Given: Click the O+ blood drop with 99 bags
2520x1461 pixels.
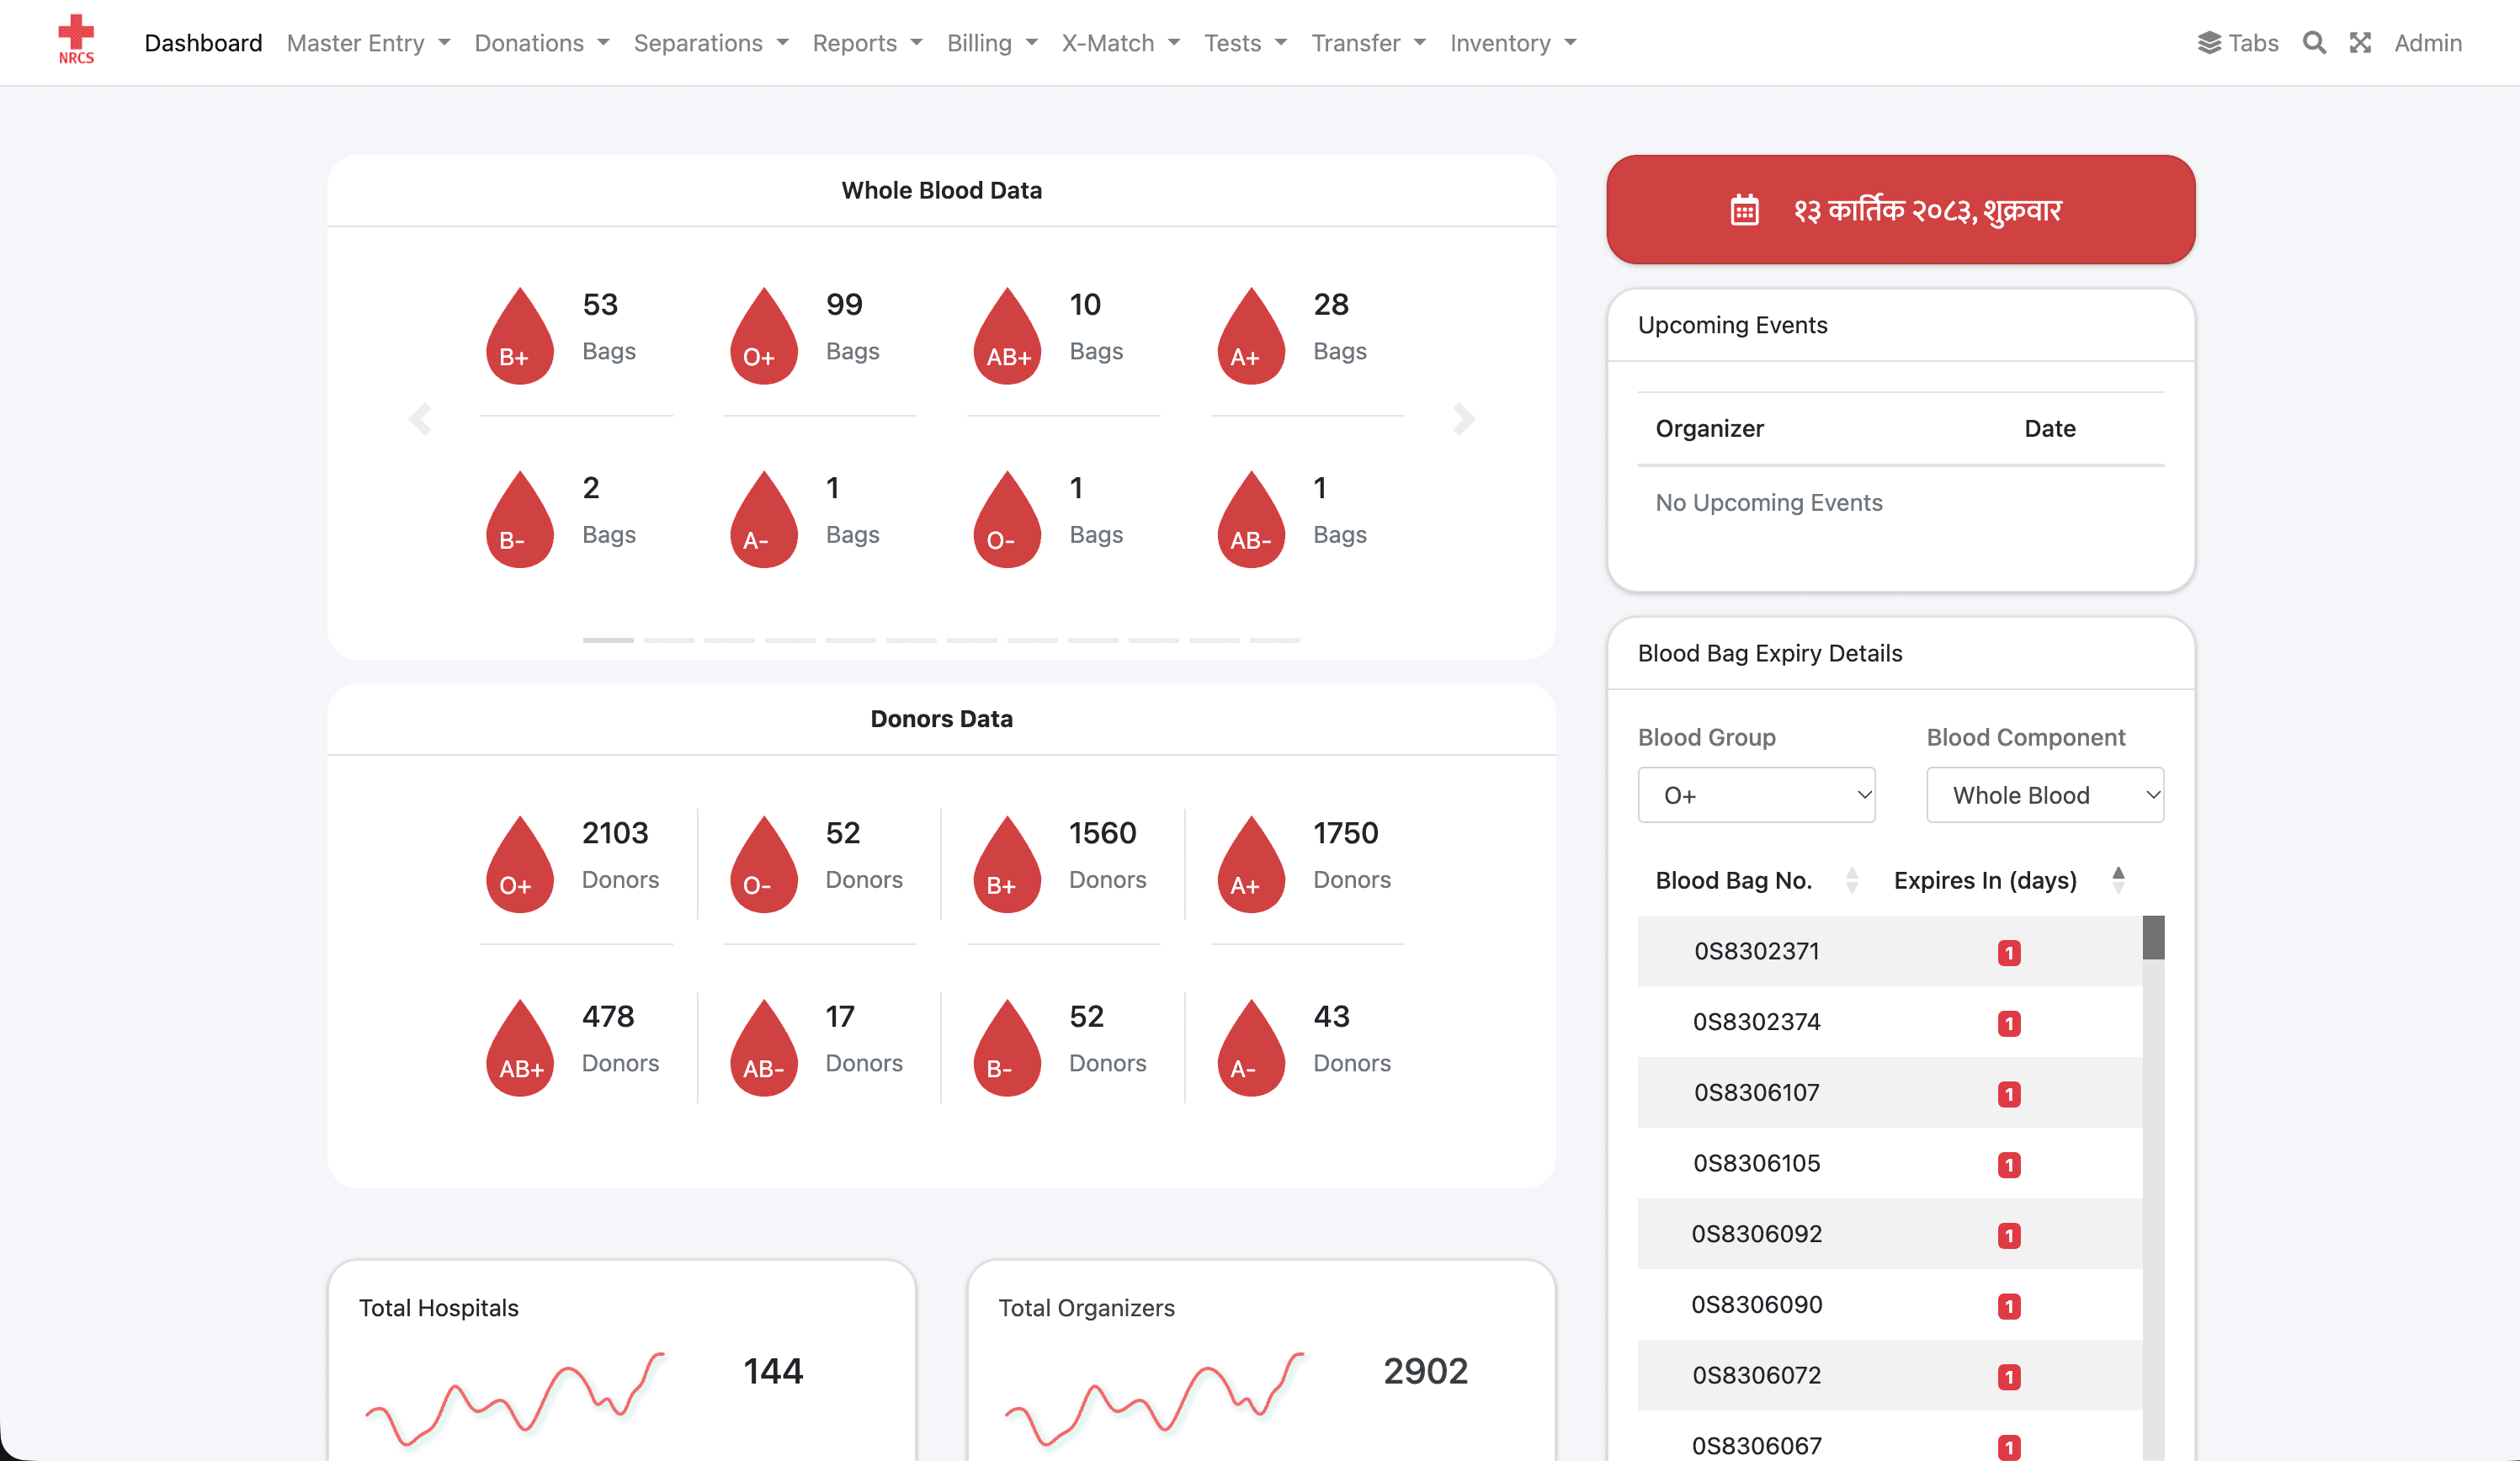Looking at the screenshot, I should tap(763, 336).
